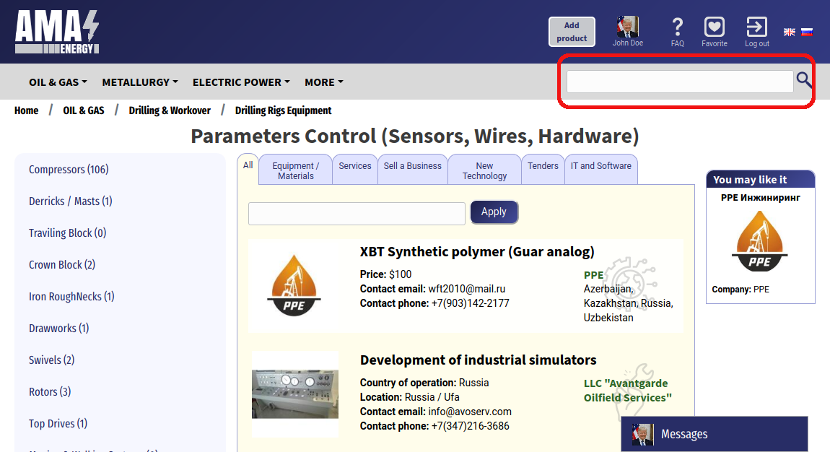Viewport: 830px width, 452px height.
Task: Open Compressors (106) category link
Action: 69,170
